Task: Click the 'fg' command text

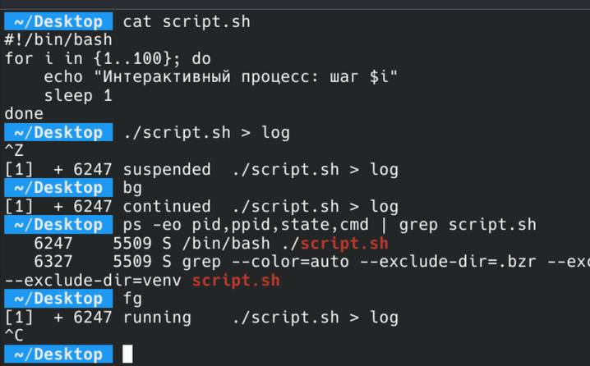Action: (x=132, y=299)
